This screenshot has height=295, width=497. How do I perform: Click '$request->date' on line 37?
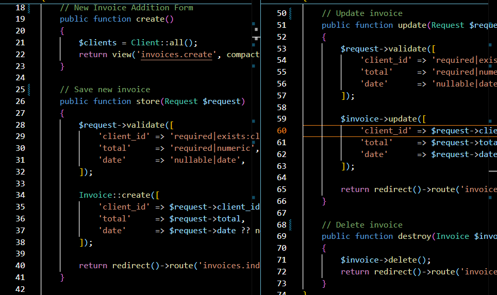coord(202,231)
